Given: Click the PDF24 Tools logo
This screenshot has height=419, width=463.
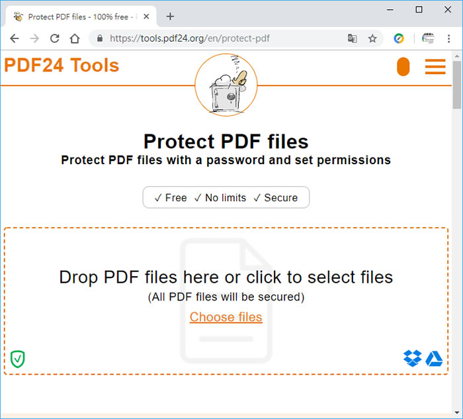Looking at the screenshot, I should tap(62, 65).
